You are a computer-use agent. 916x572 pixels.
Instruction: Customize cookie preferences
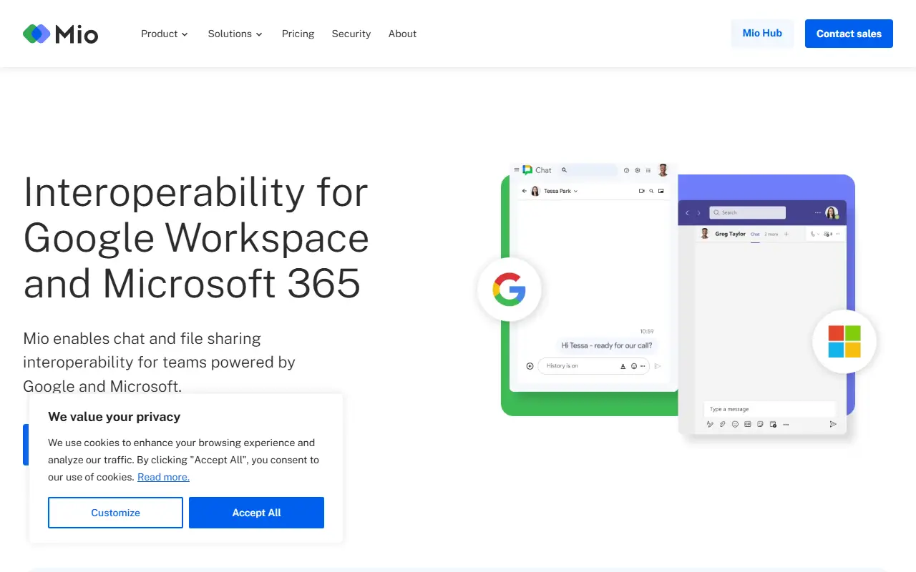[115, 513]
